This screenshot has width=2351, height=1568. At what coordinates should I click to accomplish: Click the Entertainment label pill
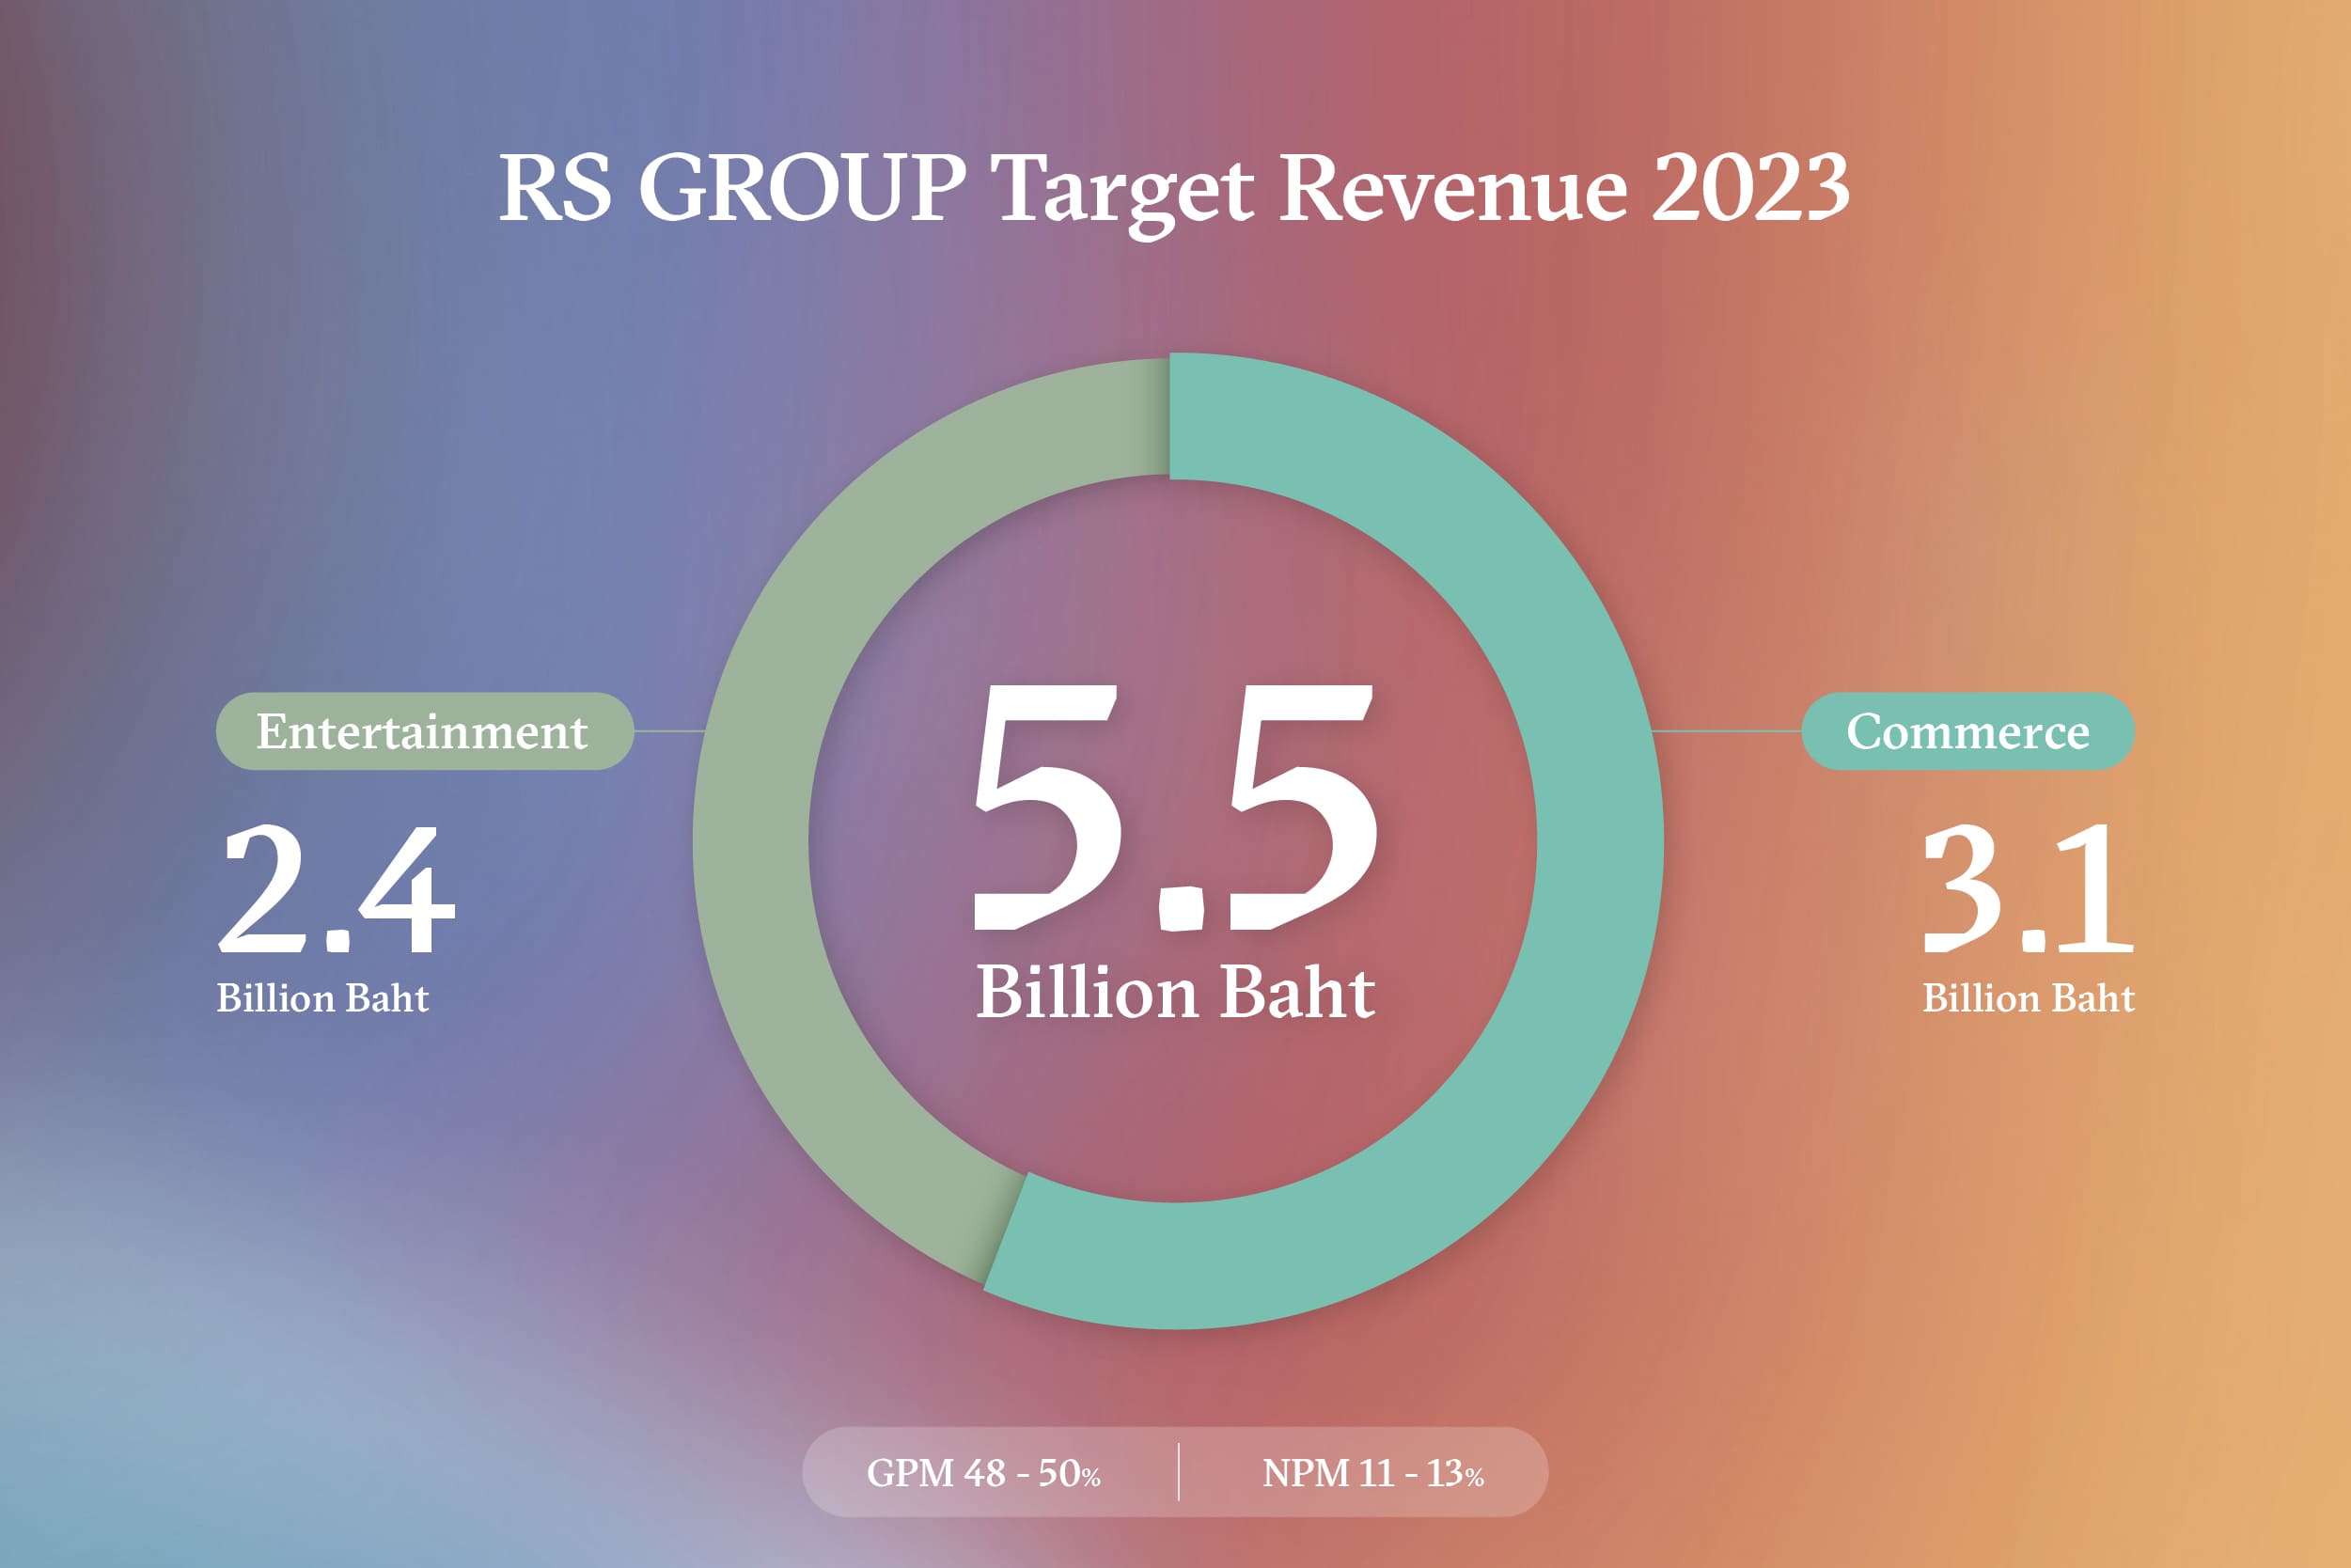424,731
